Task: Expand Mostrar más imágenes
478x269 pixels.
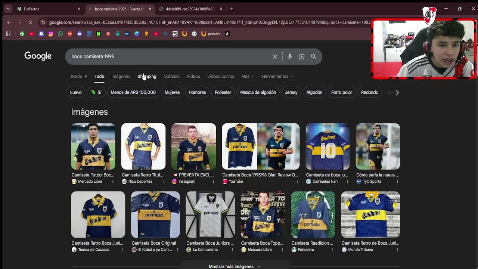Action: [235, 266]
